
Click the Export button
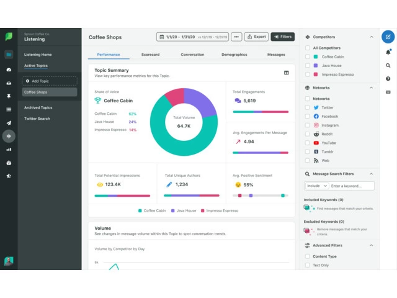tap(256, 37)
